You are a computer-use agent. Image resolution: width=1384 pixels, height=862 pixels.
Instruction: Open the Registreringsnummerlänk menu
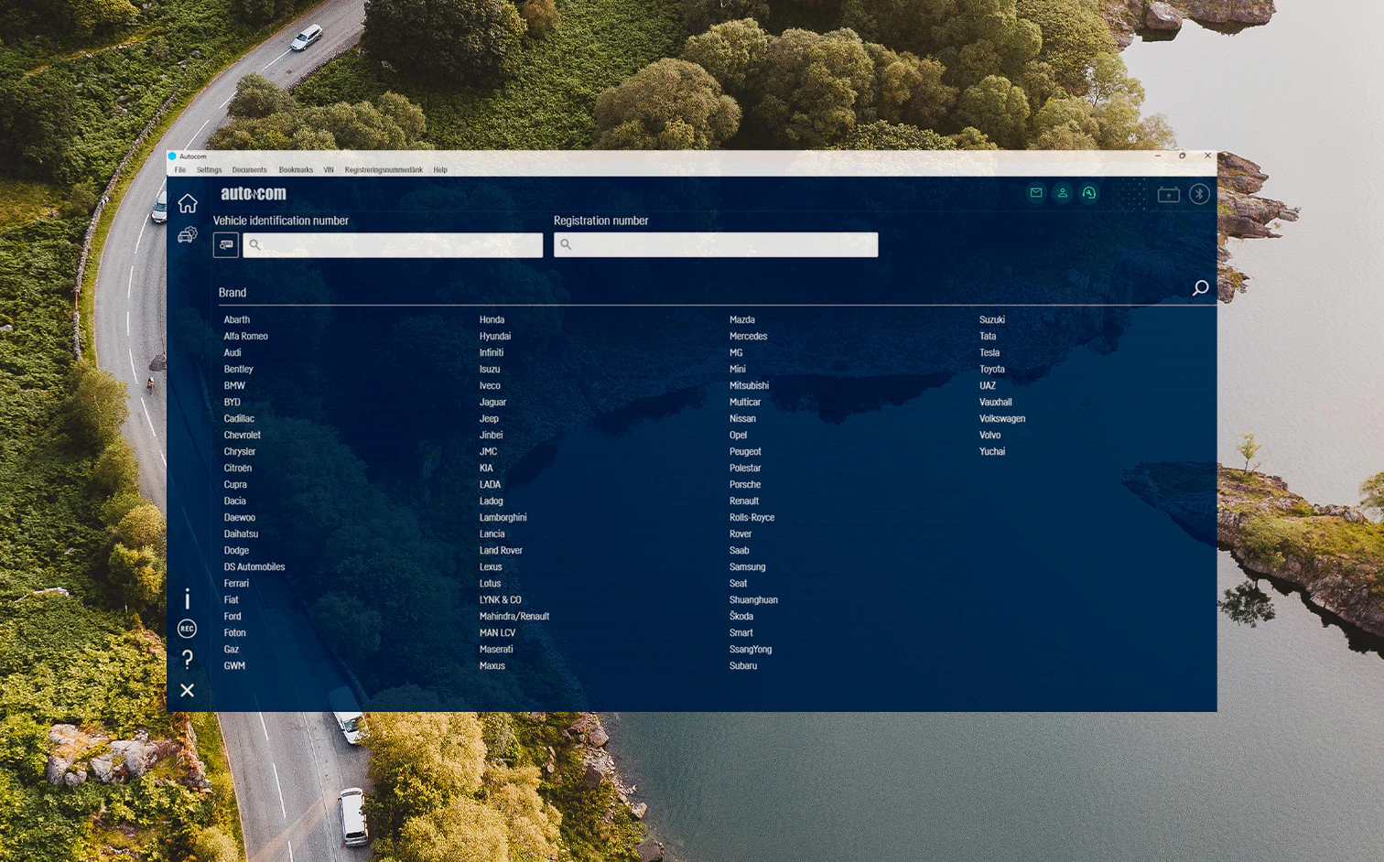[384, 169]
